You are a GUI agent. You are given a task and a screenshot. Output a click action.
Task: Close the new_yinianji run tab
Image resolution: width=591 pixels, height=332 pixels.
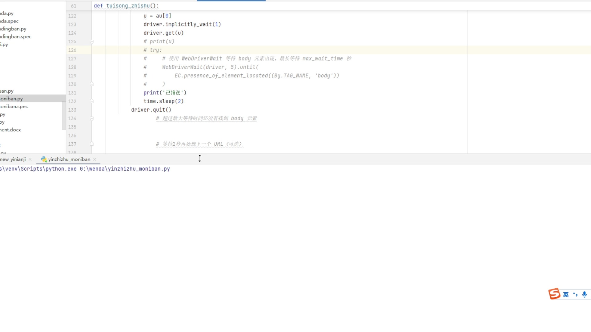pyautogui.click(x=30, y=159)
